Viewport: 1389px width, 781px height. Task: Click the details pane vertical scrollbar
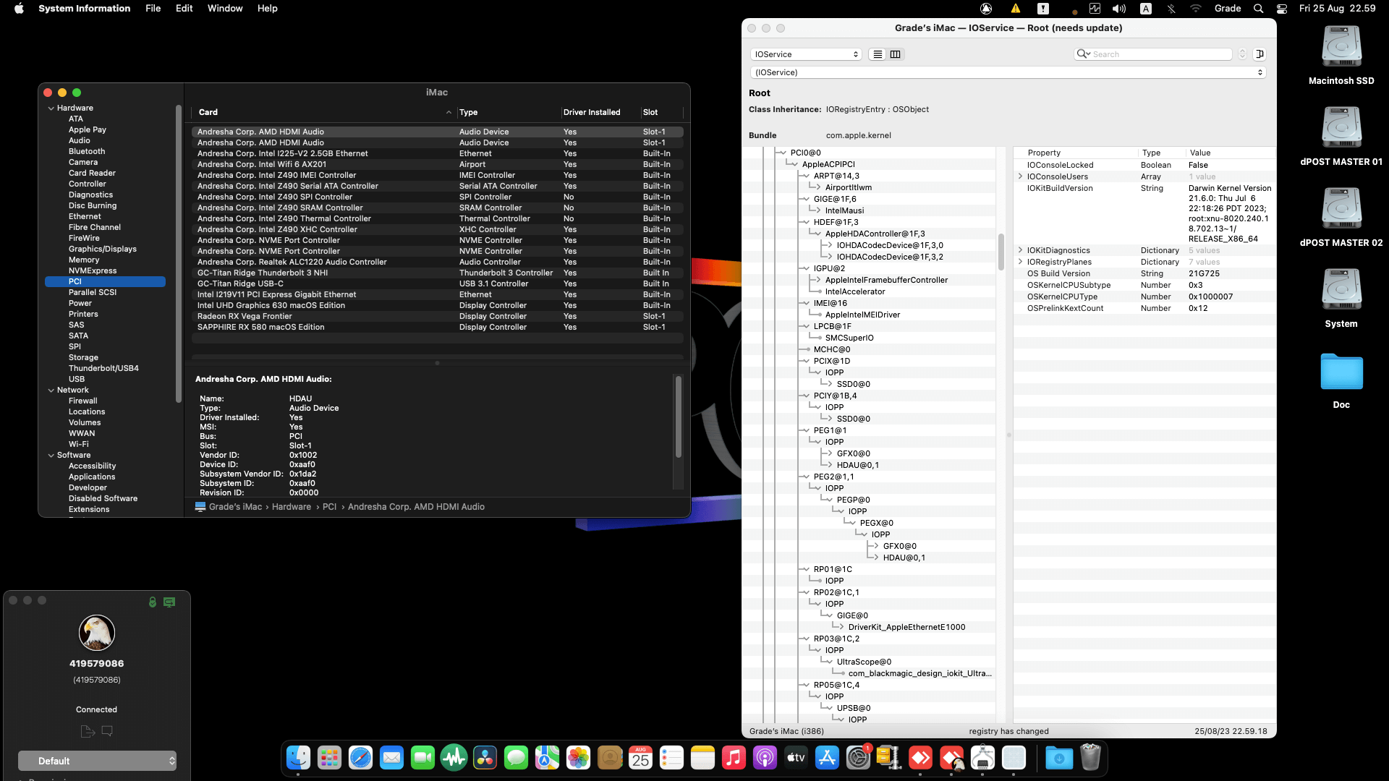679,417
